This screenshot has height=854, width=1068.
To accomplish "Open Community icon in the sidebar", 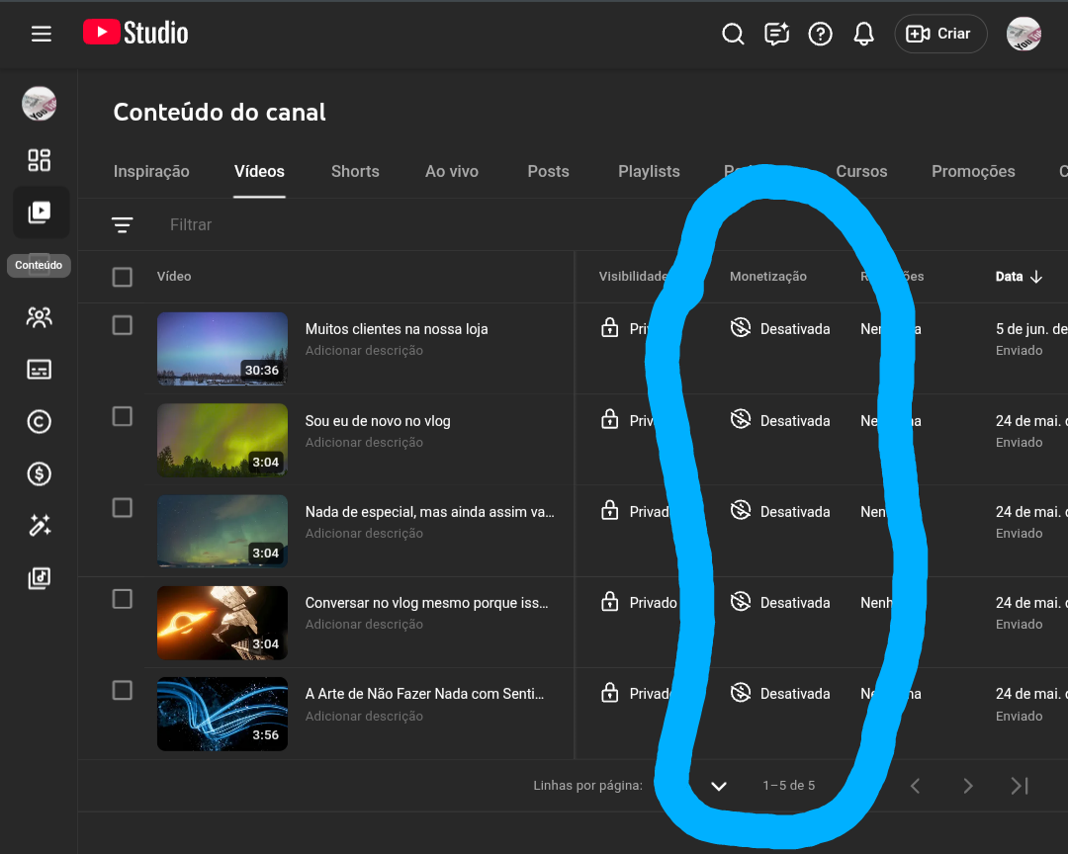I will click(x=40, y=317).
